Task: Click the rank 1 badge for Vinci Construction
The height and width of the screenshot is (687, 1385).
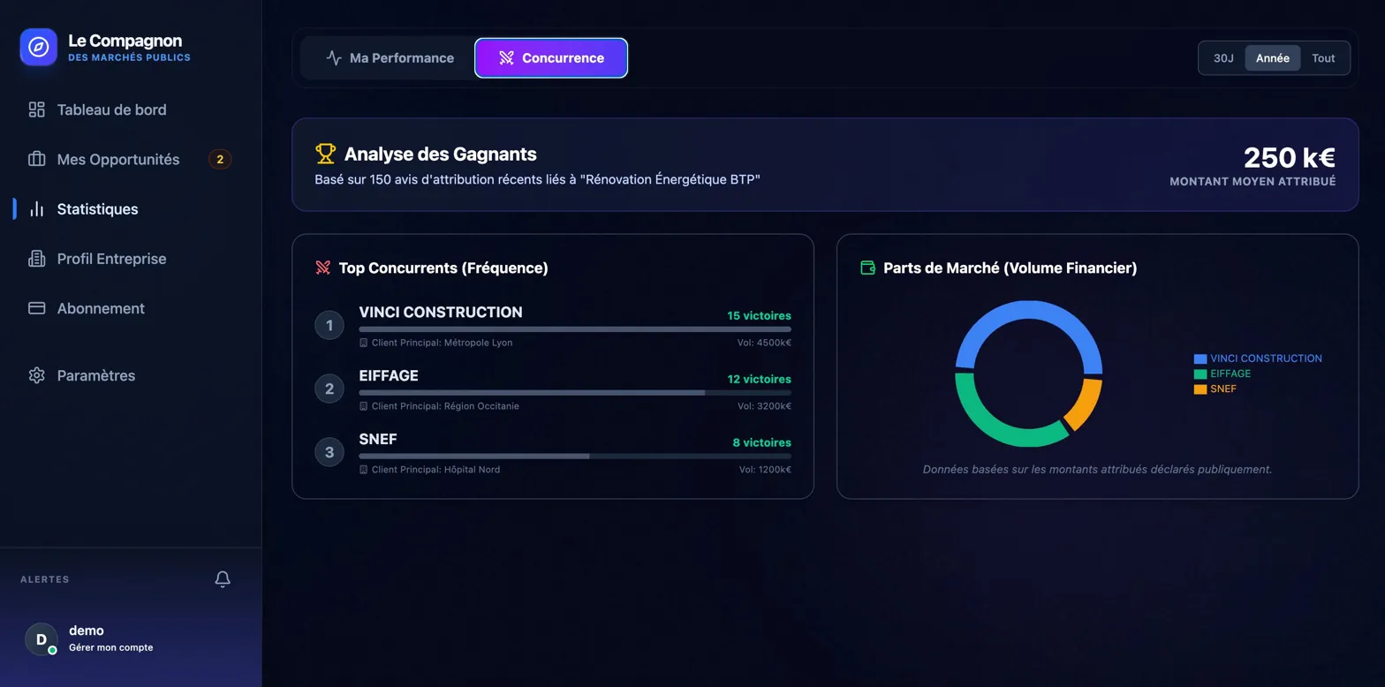Action: 329,325
